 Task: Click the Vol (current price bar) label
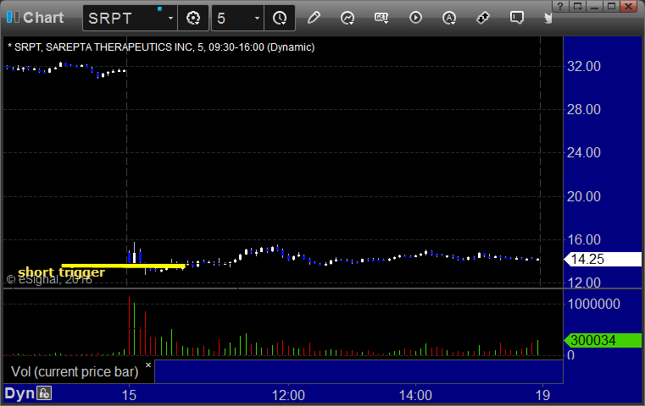click(x=75, y=371)
